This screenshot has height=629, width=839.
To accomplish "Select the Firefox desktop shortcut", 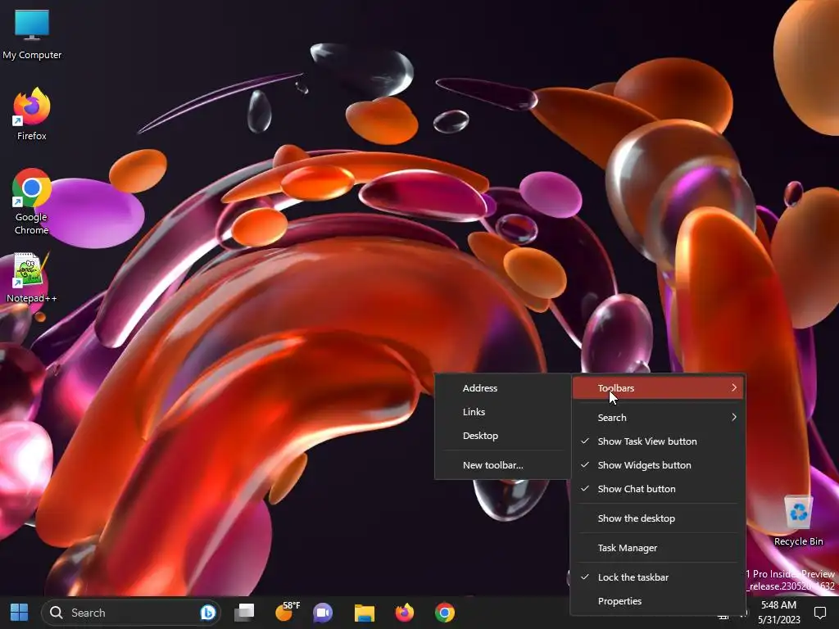I will [32, 114].
